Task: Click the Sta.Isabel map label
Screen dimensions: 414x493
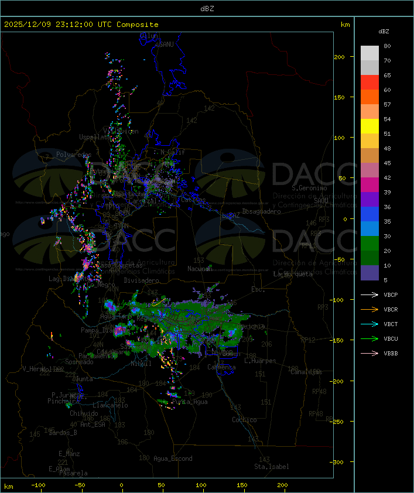Action: 272,467
